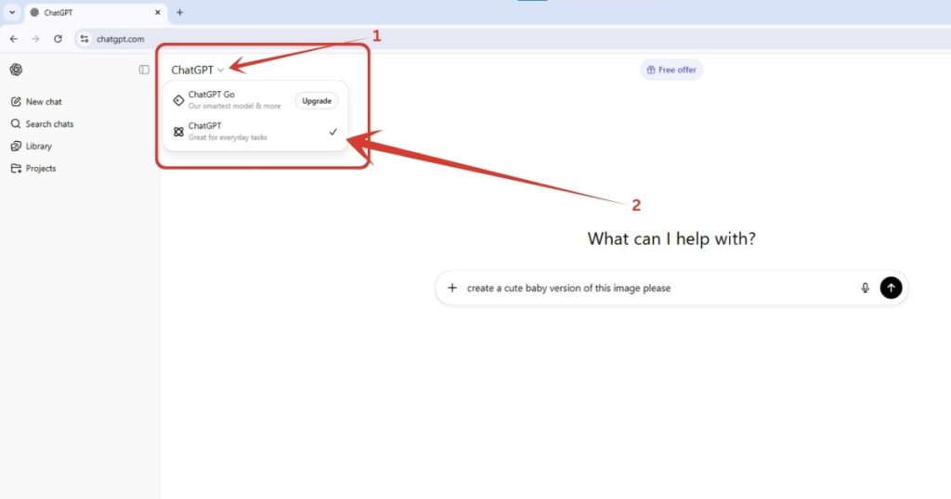Click the site information icon in address bar
The height and width of the screenshot is (499, 951).
[x=85, y=39]
